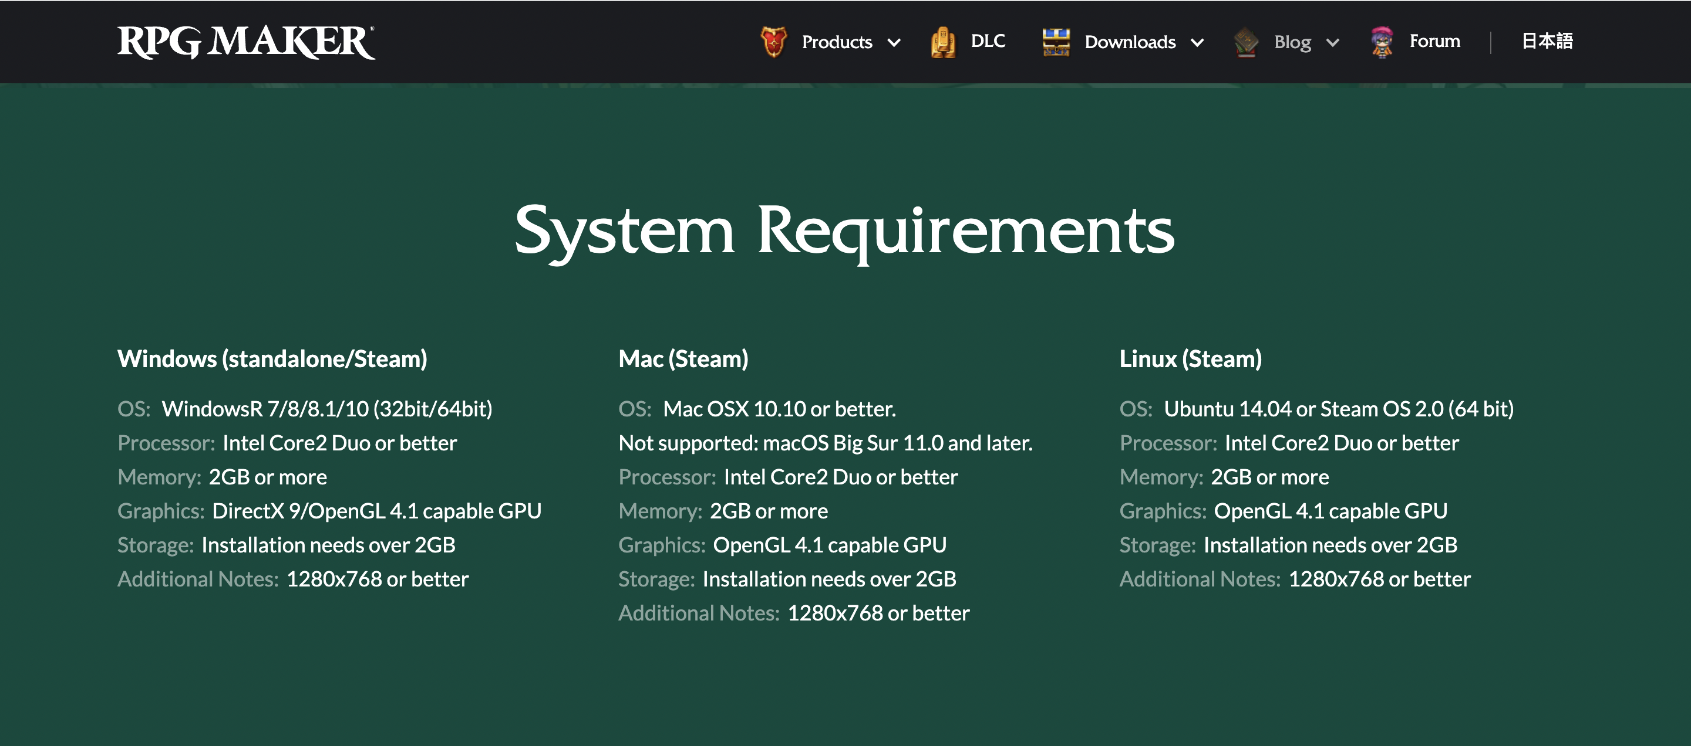Click Windows Additional Notes 1280x768 line
This screenshot has width=1691, height=746.
click(x=293, y=579)
